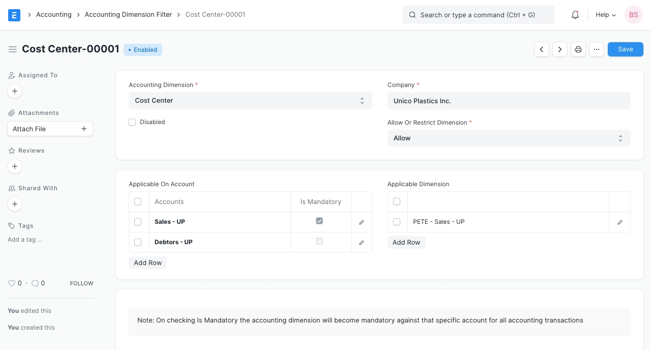Open the Help dropdown menu
This screenshot has width=651, height=350.
[606, 15]
